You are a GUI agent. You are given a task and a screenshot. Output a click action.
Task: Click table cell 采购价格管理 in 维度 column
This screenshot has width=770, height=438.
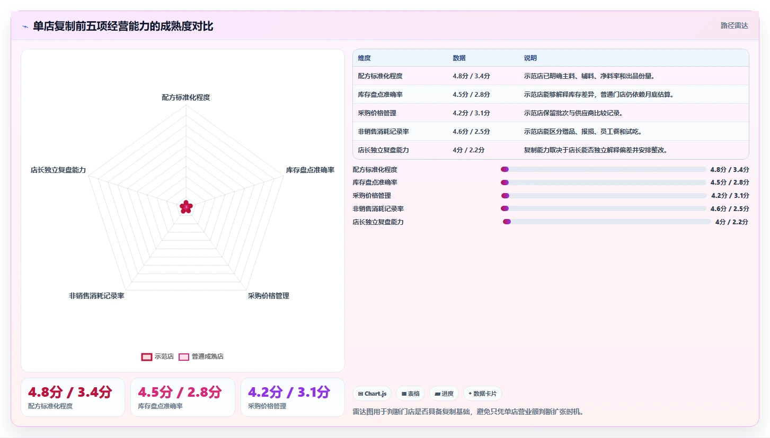[x=377, y=113]
